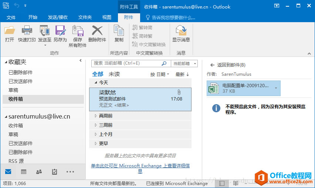The image size is (315, 188).
Task: Open the attachment dropdown arrow for Excel file
Action: click(276, 88)
